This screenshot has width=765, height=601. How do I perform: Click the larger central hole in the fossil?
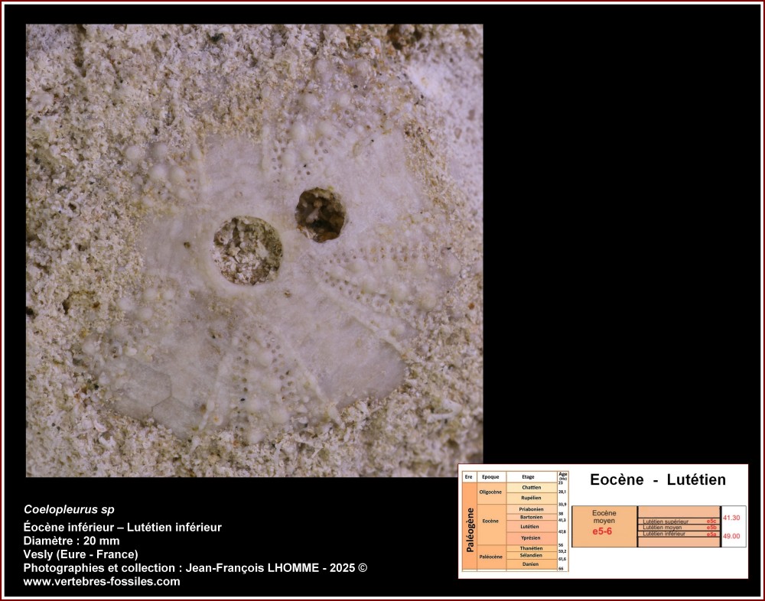pyautogui.click(x=247, y=251)
